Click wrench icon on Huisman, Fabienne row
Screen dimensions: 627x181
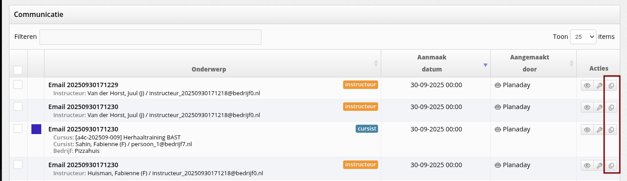pos(599,166)
